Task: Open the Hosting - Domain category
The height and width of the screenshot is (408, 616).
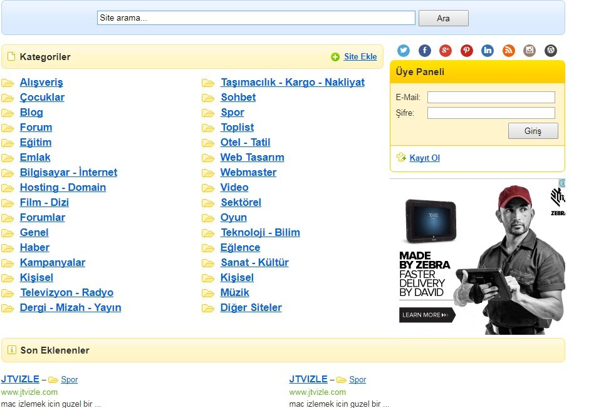Action: (63, 188)
